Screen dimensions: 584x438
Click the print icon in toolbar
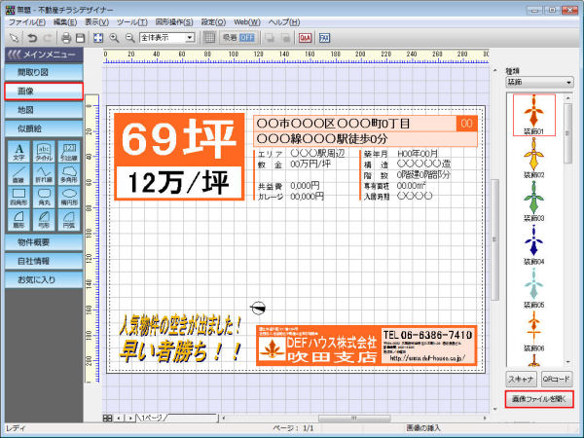65,37
